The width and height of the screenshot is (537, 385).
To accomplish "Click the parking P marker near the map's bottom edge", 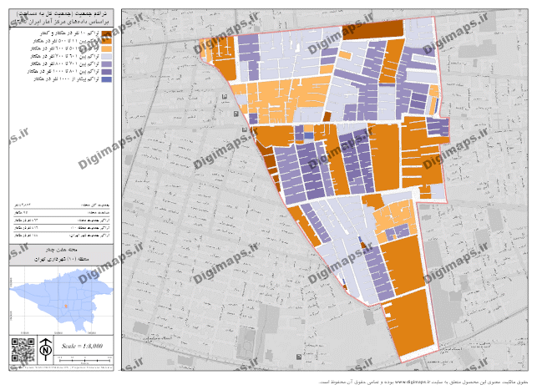I will [299, 357].
